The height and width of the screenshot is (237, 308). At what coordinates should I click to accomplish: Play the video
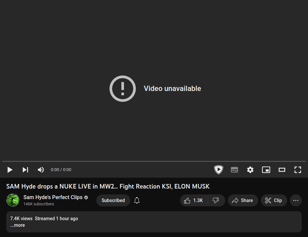tap(10, 170)
